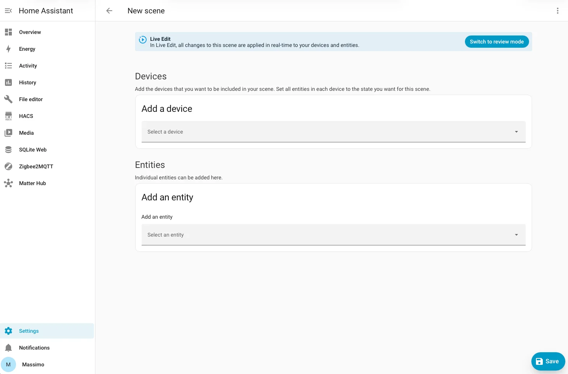The image size is (568, 374).
Task: Open the Settings sidebar entry
Action: click(47, 331)
